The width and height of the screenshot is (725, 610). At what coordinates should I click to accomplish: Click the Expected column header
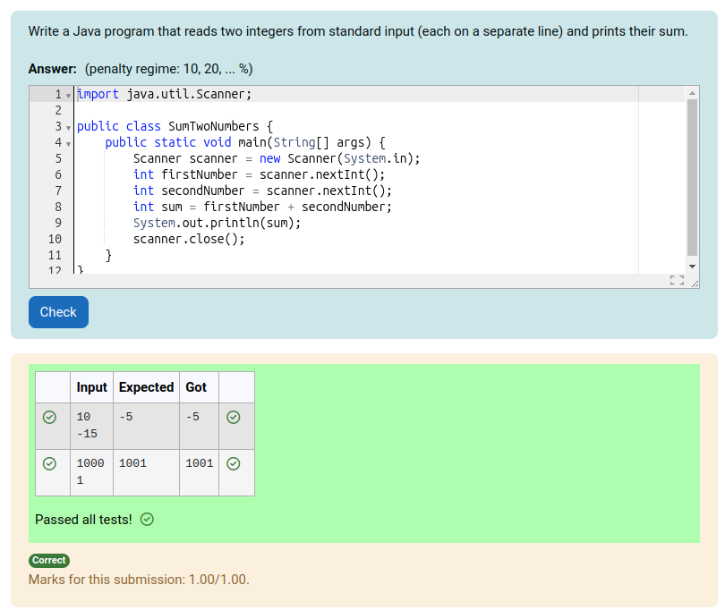point(146,387)
